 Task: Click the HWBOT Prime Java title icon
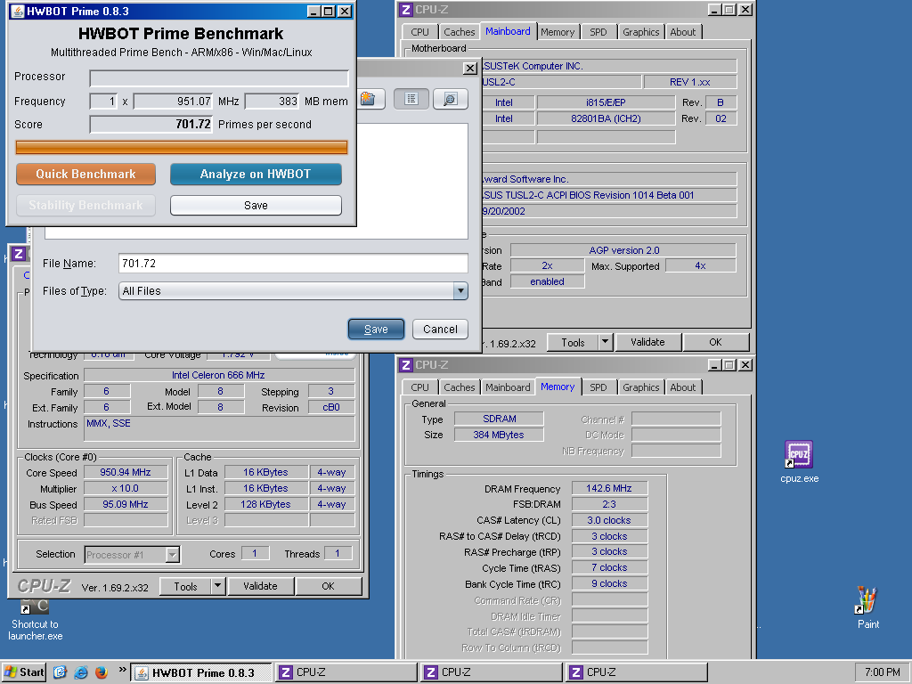point(18,11)
